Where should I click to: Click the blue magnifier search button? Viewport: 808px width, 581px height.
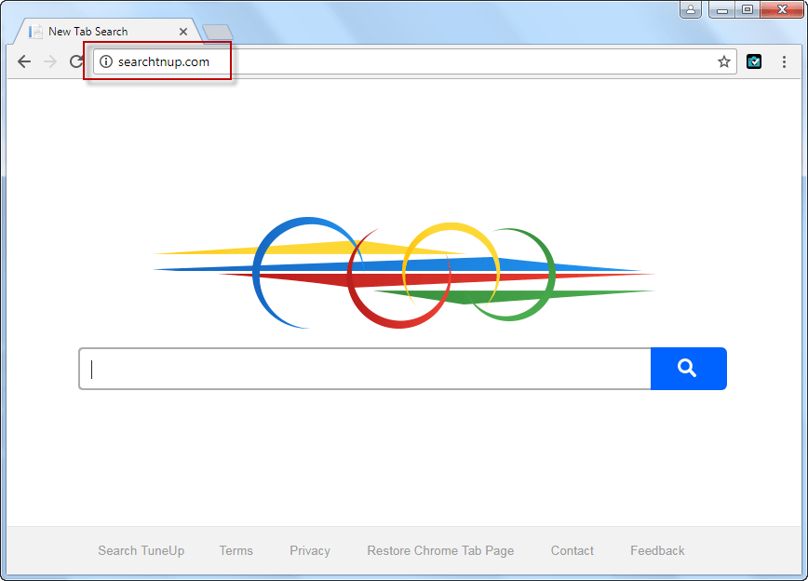[689, 369]
